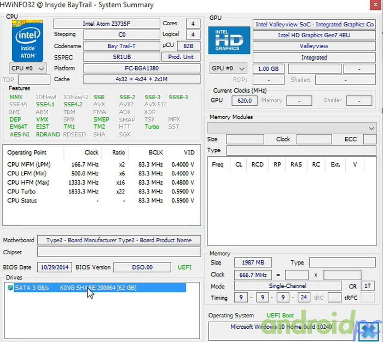Click the drive status check icon
This screenshot has height=342, width=383.
coord(10,288)
